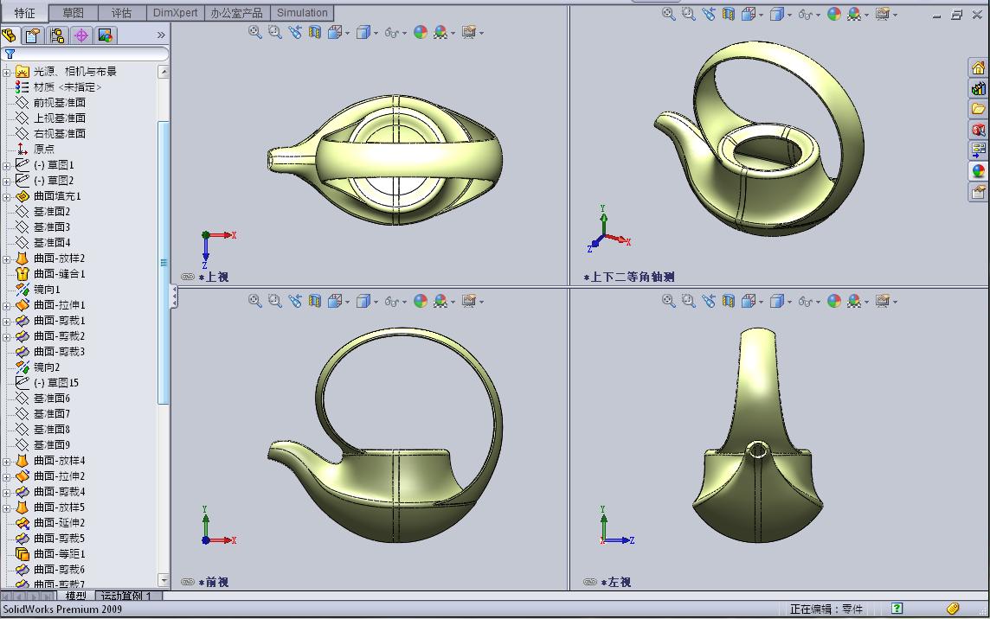Viewport: 990px width, 619px height.
Task: Expand the 光源、相机与布景 tree node
Action: coord(6,72)
